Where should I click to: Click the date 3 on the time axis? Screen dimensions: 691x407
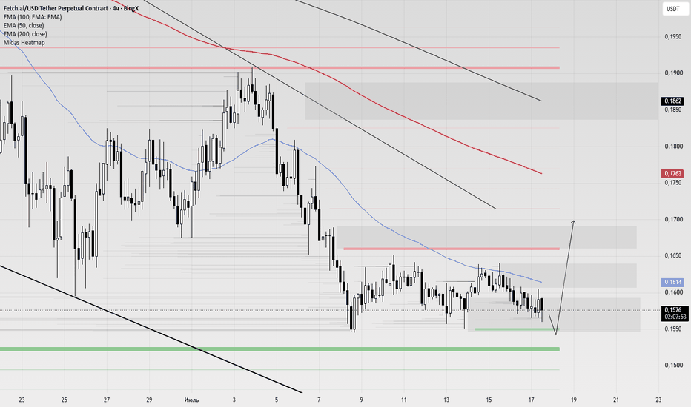click(234, 400)
